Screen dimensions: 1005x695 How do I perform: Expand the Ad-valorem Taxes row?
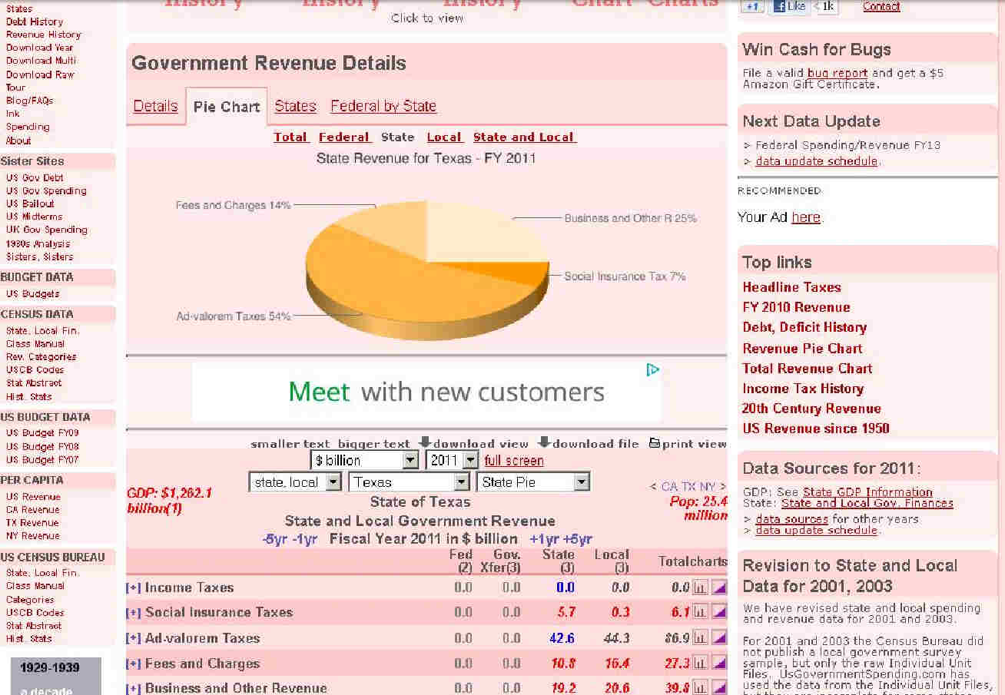tap(134, 638)
